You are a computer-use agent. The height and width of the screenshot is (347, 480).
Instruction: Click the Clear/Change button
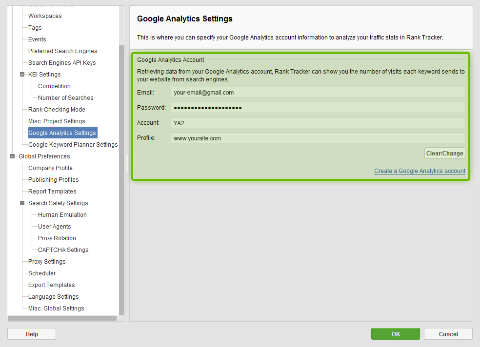(x=445, y=153)
